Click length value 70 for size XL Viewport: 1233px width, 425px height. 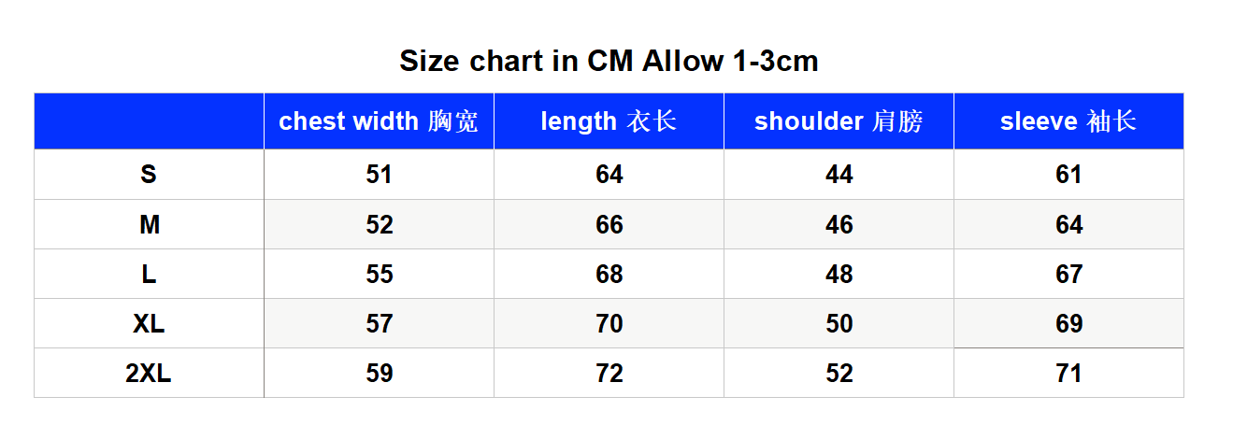[x=609, y=323]
